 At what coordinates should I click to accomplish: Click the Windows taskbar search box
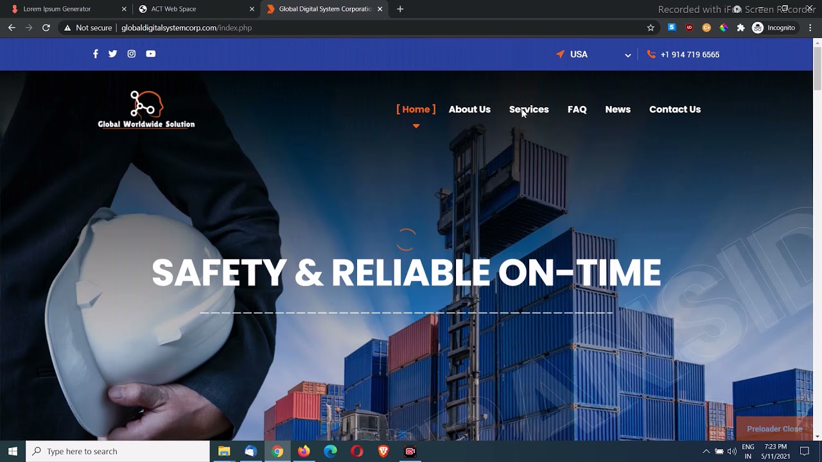coord(118,451)
